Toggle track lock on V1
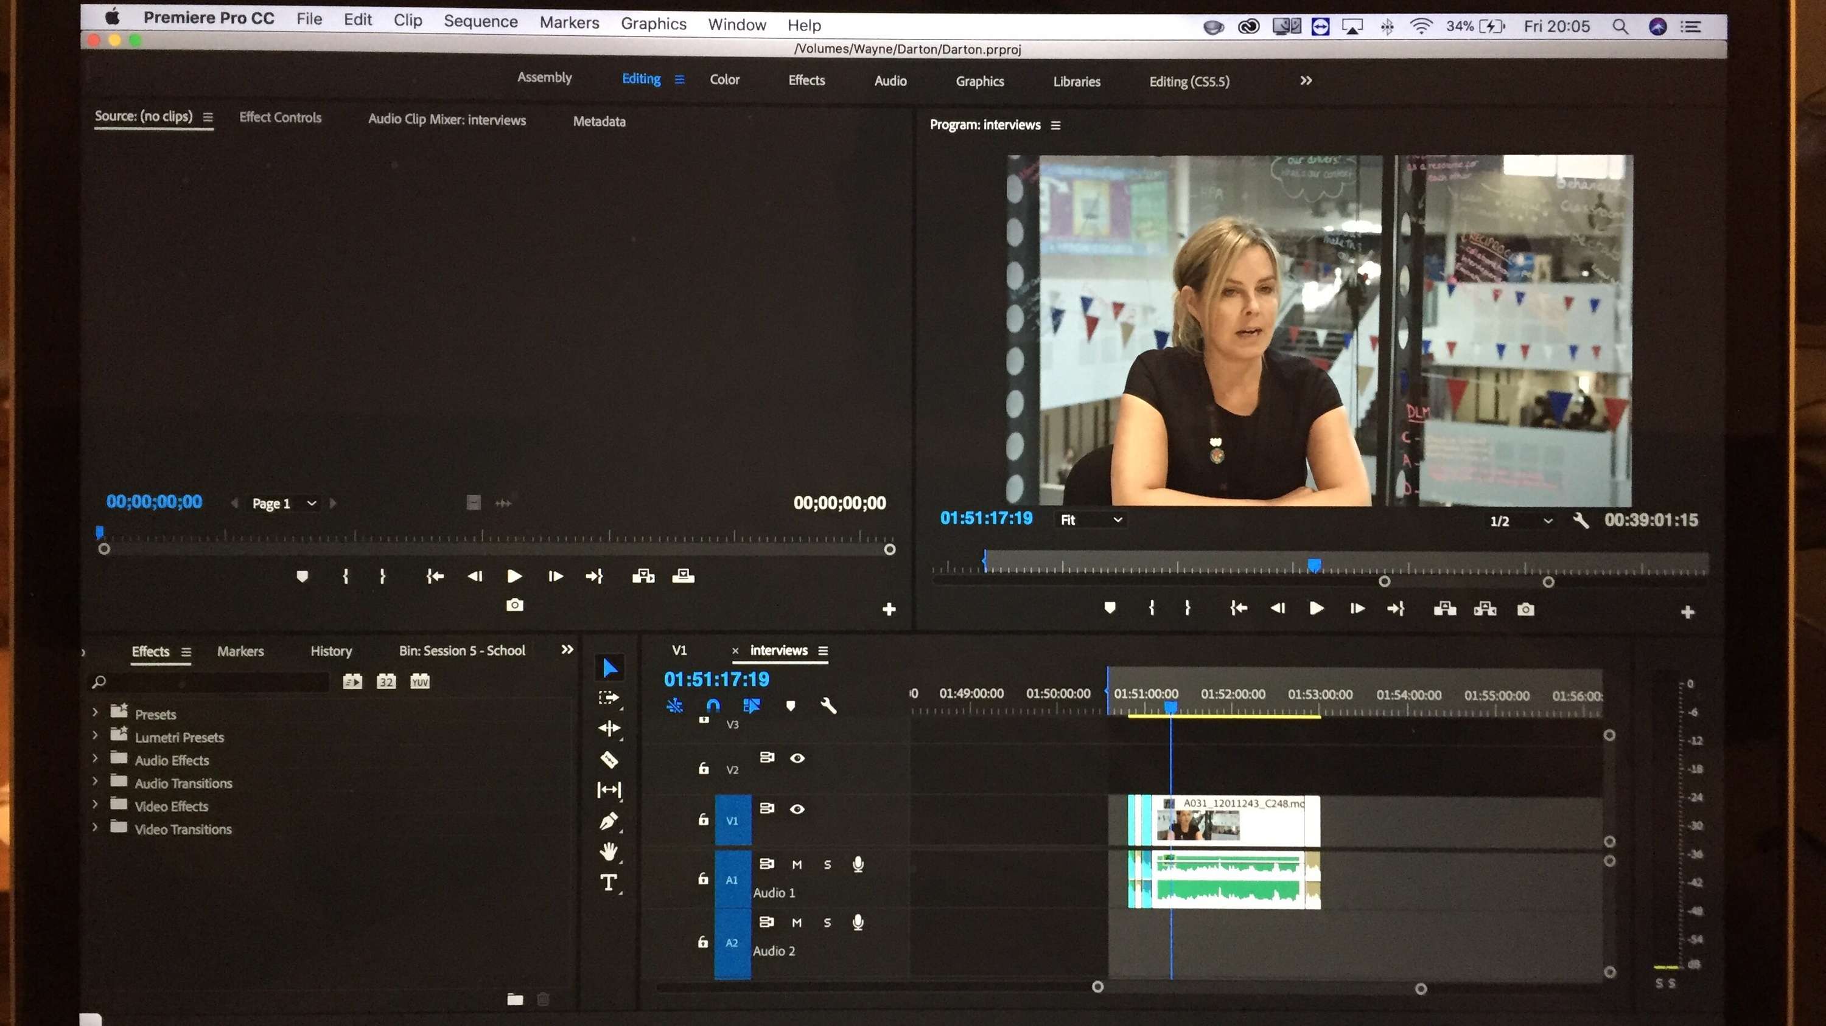 703,819
